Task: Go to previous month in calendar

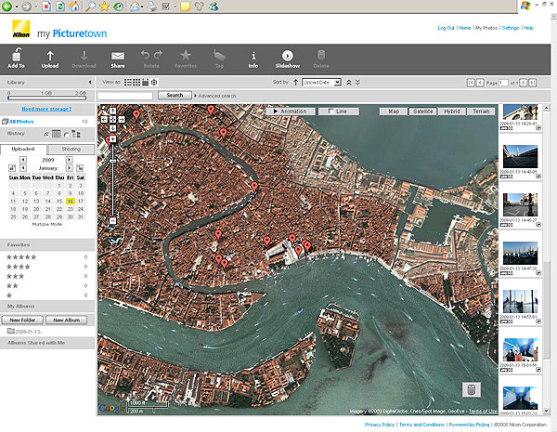Action: [23, 168]
